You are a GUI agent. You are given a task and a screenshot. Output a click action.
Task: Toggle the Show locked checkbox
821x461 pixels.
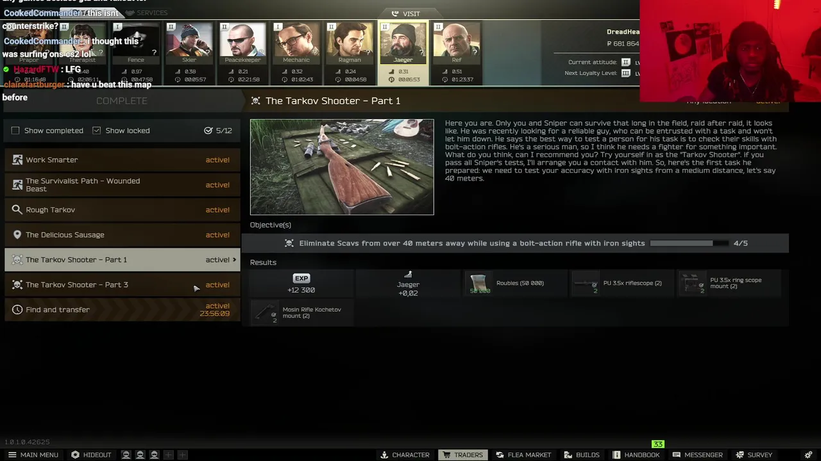[x=96, y=131]
